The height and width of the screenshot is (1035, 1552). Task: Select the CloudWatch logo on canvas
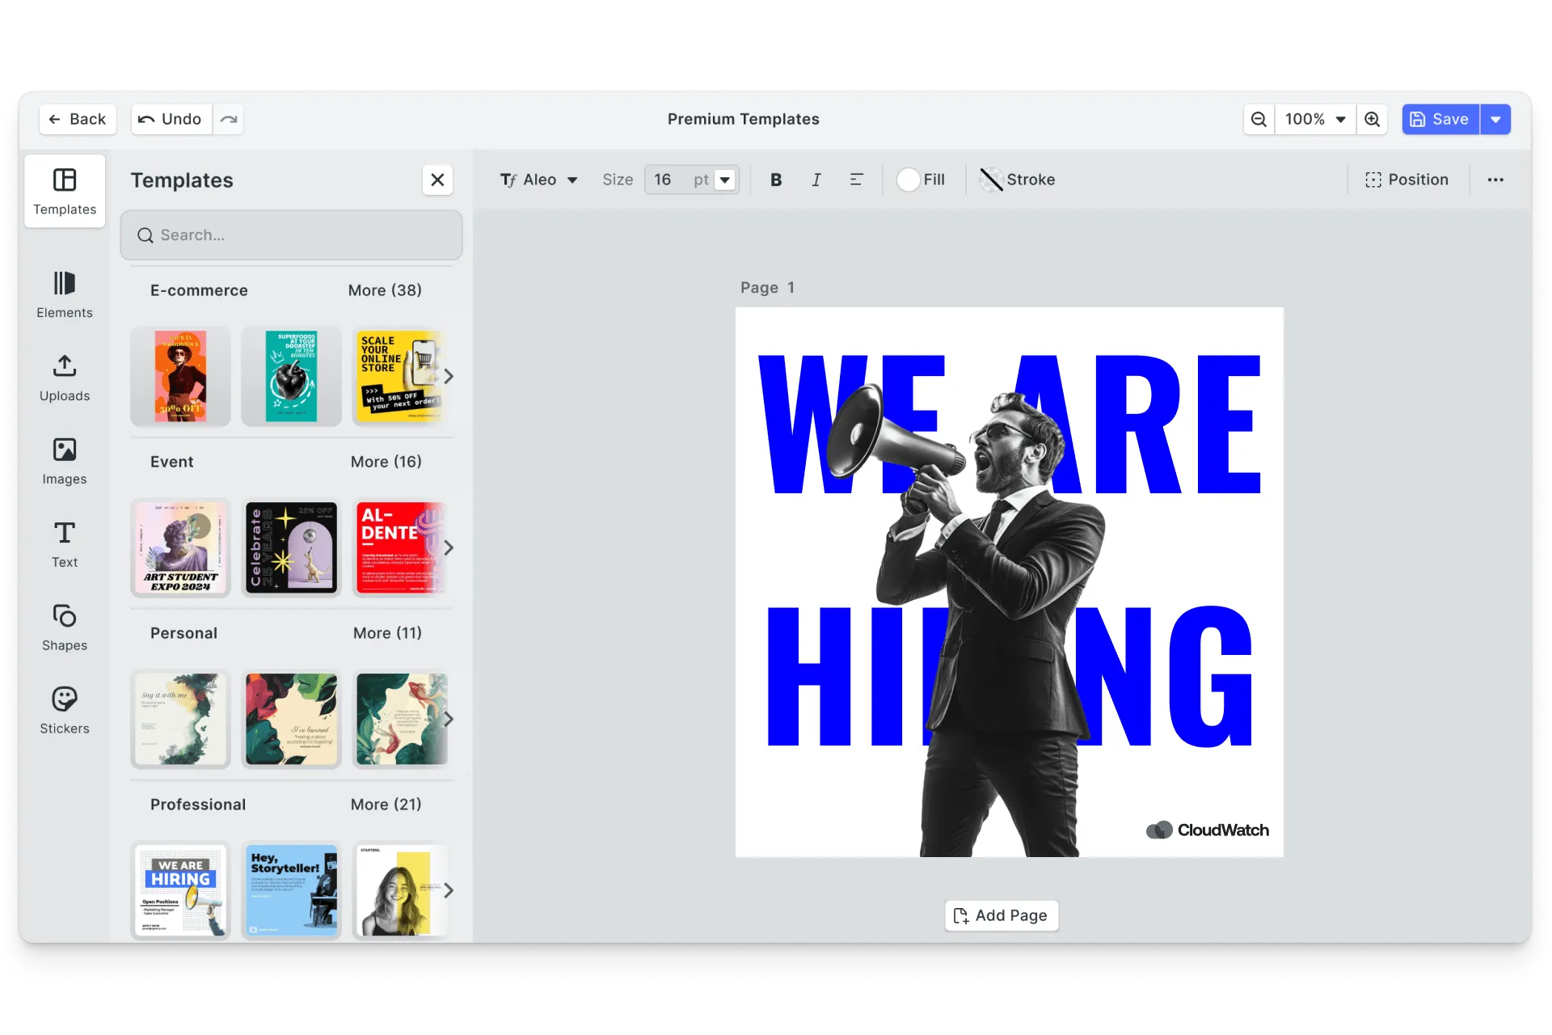tap(1208, 830)
